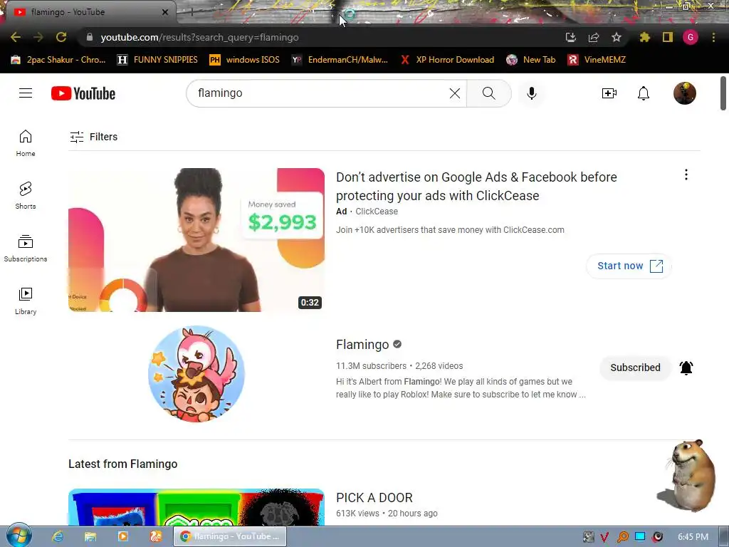Image resolution: width=729 pixels, height=547 pixels.
Task: Open the Windows Start orb
Action: [19, 536]
